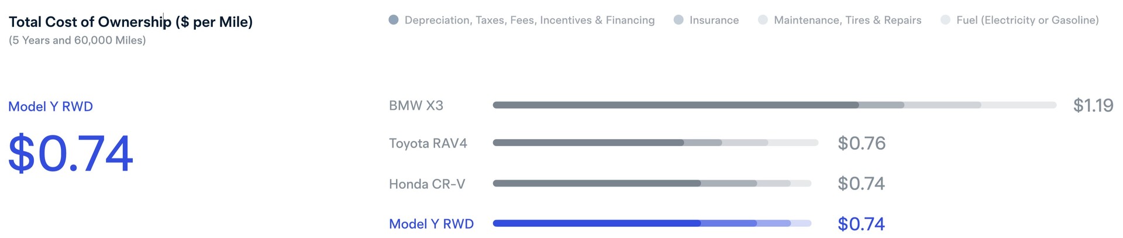
Task: Select Fuel (Electricity or Gasoline) label
Action: coord(1028,20)
